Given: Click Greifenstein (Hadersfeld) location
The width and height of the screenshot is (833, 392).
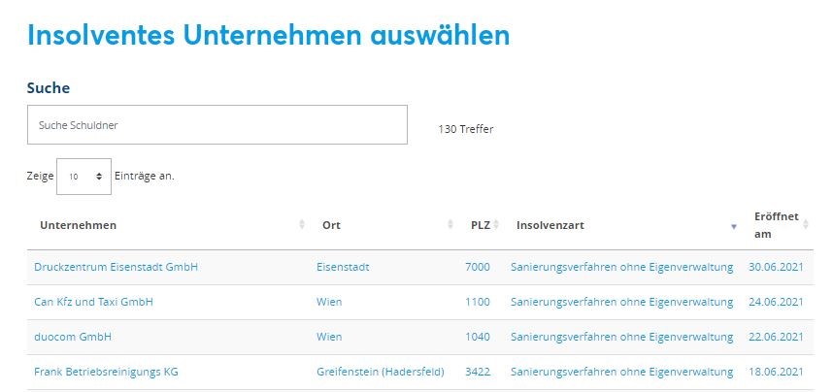Looking at the screenshot, I should (380, 372).
